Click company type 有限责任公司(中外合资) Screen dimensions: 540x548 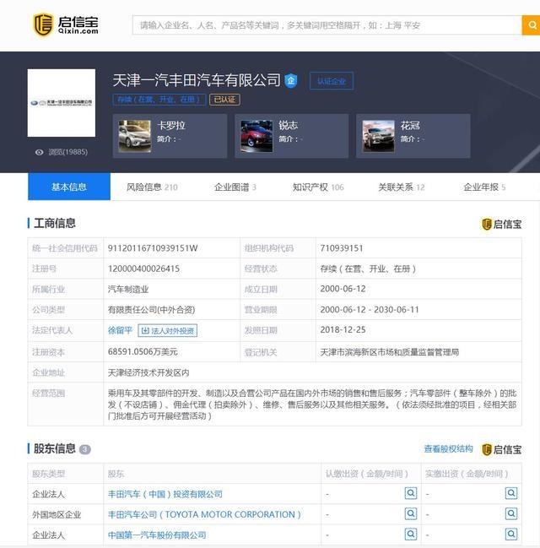click(x=151, y=310)
